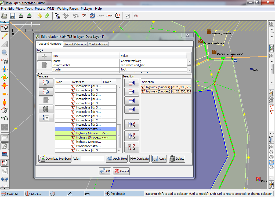Click the map zoom slider handle
Screen dimensions: 275x198
[x=32, y=24]
